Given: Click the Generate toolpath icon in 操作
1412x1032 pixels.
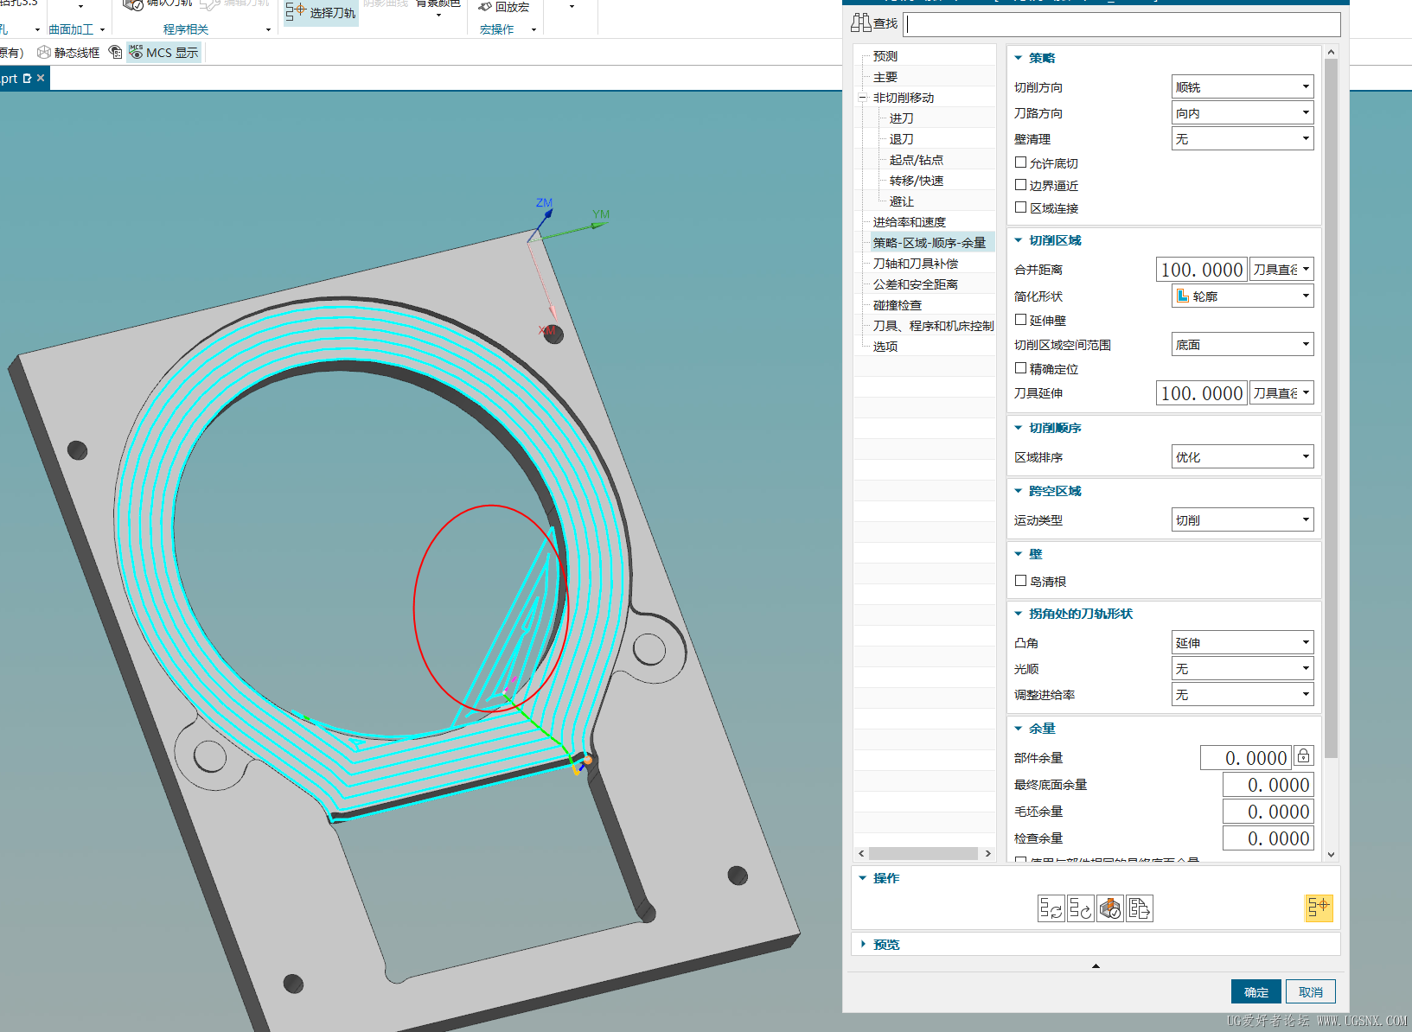Looking at the screenshot, I should (x=1051, y=908).
